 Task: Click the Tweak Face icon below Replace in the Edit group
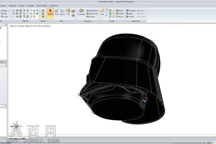73,16
